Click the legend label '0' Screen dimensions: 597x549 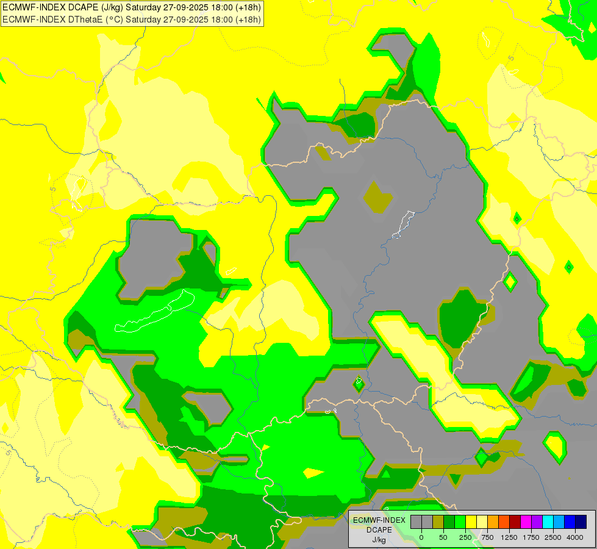421,537
